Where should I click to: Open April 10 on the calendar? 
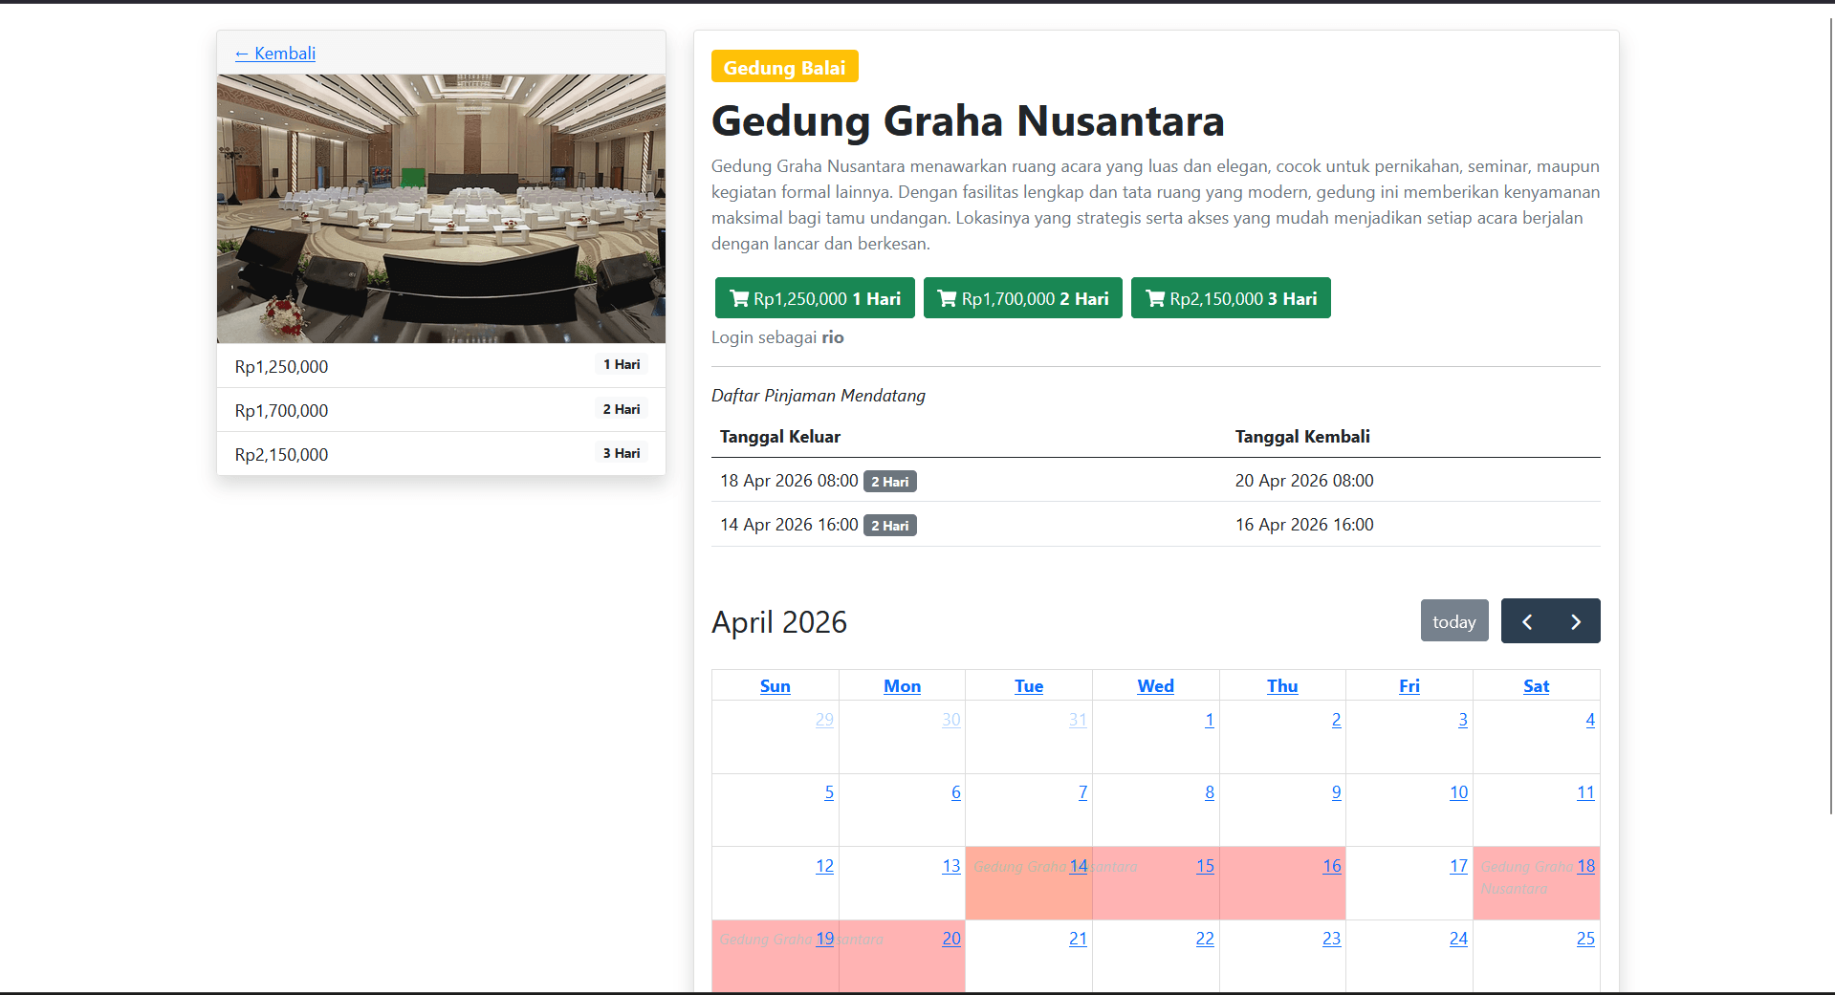coord(1458,792)
